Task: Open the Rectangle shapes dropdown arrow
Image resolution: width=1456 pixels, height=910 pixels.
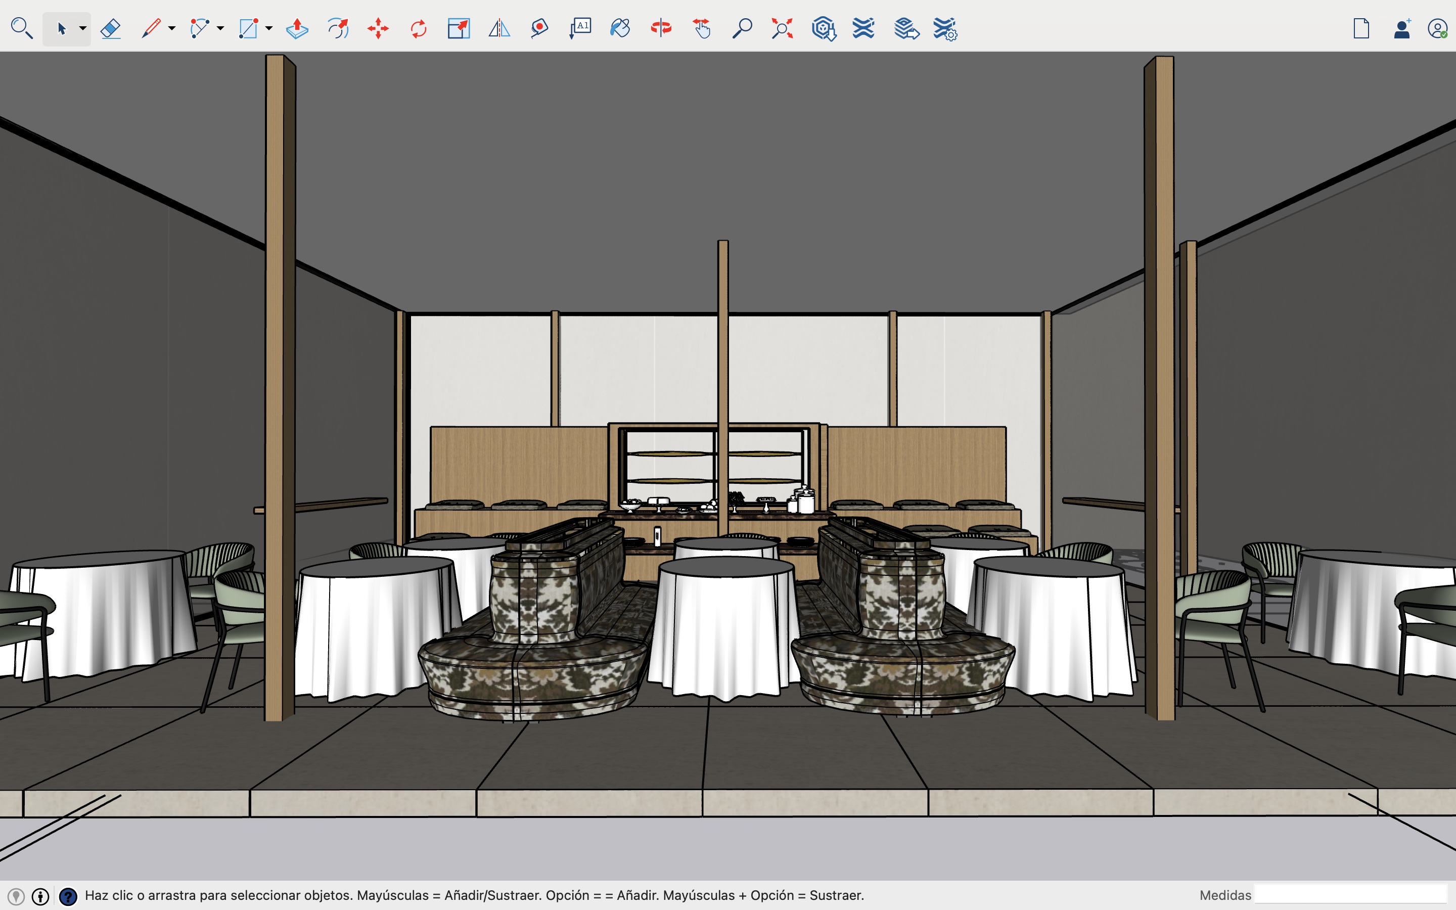Action: [269, 28]
